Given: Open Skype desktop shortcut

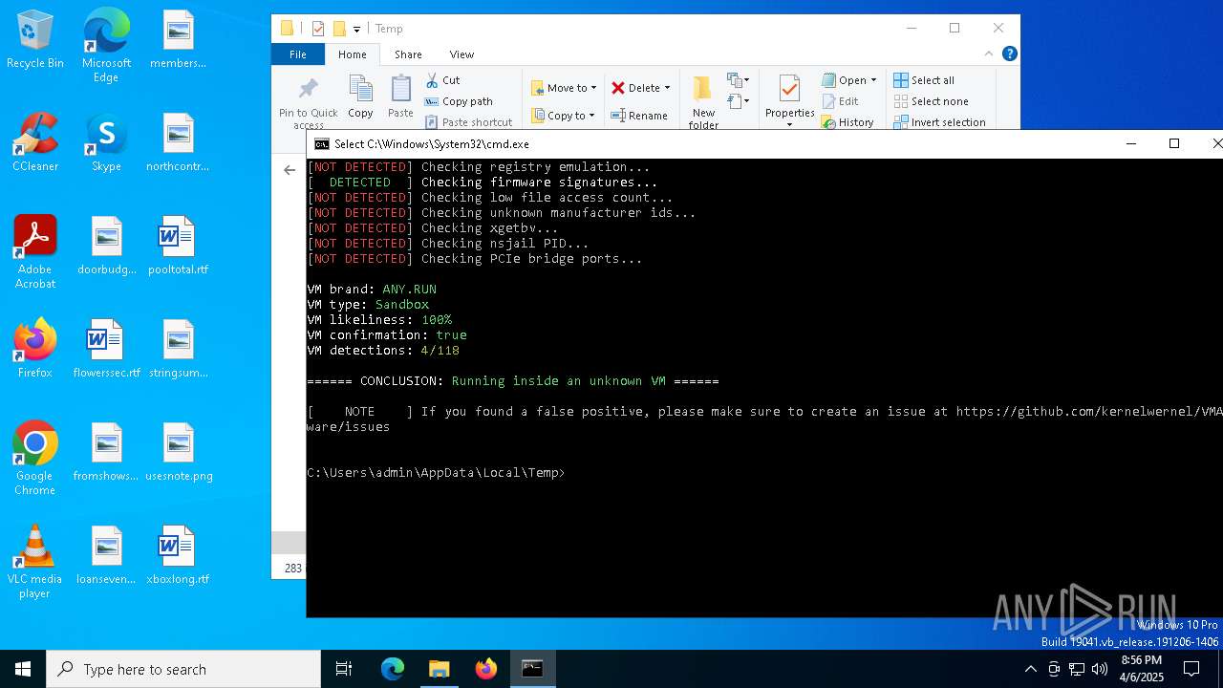Looking at the screenshot, I should point(106,142).
